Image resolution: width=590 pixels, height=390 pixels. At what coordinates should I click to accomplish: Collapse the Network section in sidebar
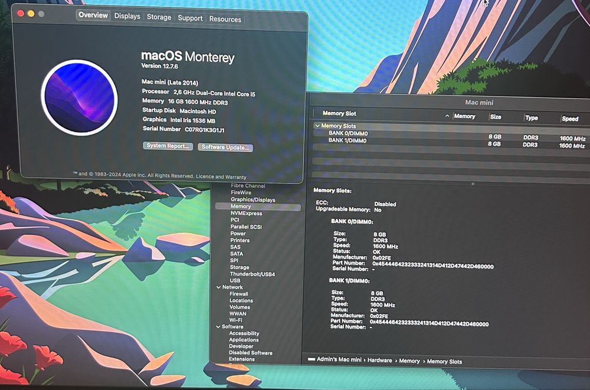pos(218,287)
